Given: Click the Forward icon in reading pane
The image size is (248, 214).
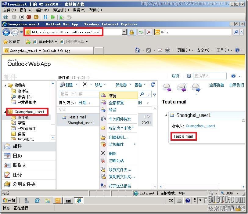Looking at the screenshot, I should coord(196,88).
